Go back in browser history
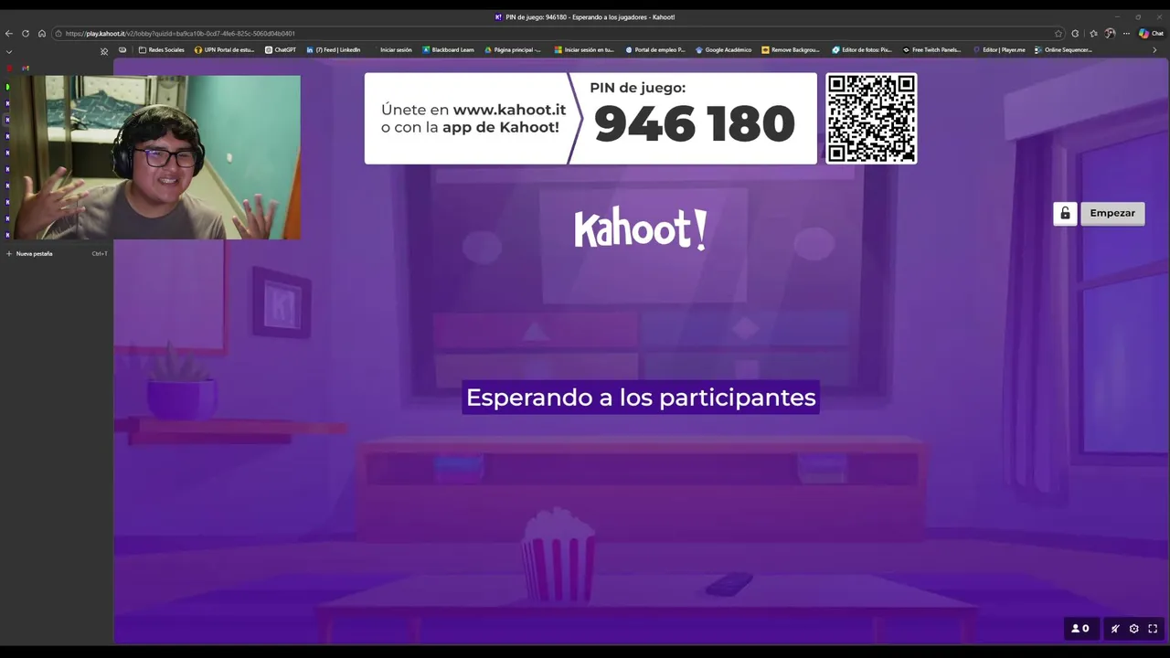 9,33
